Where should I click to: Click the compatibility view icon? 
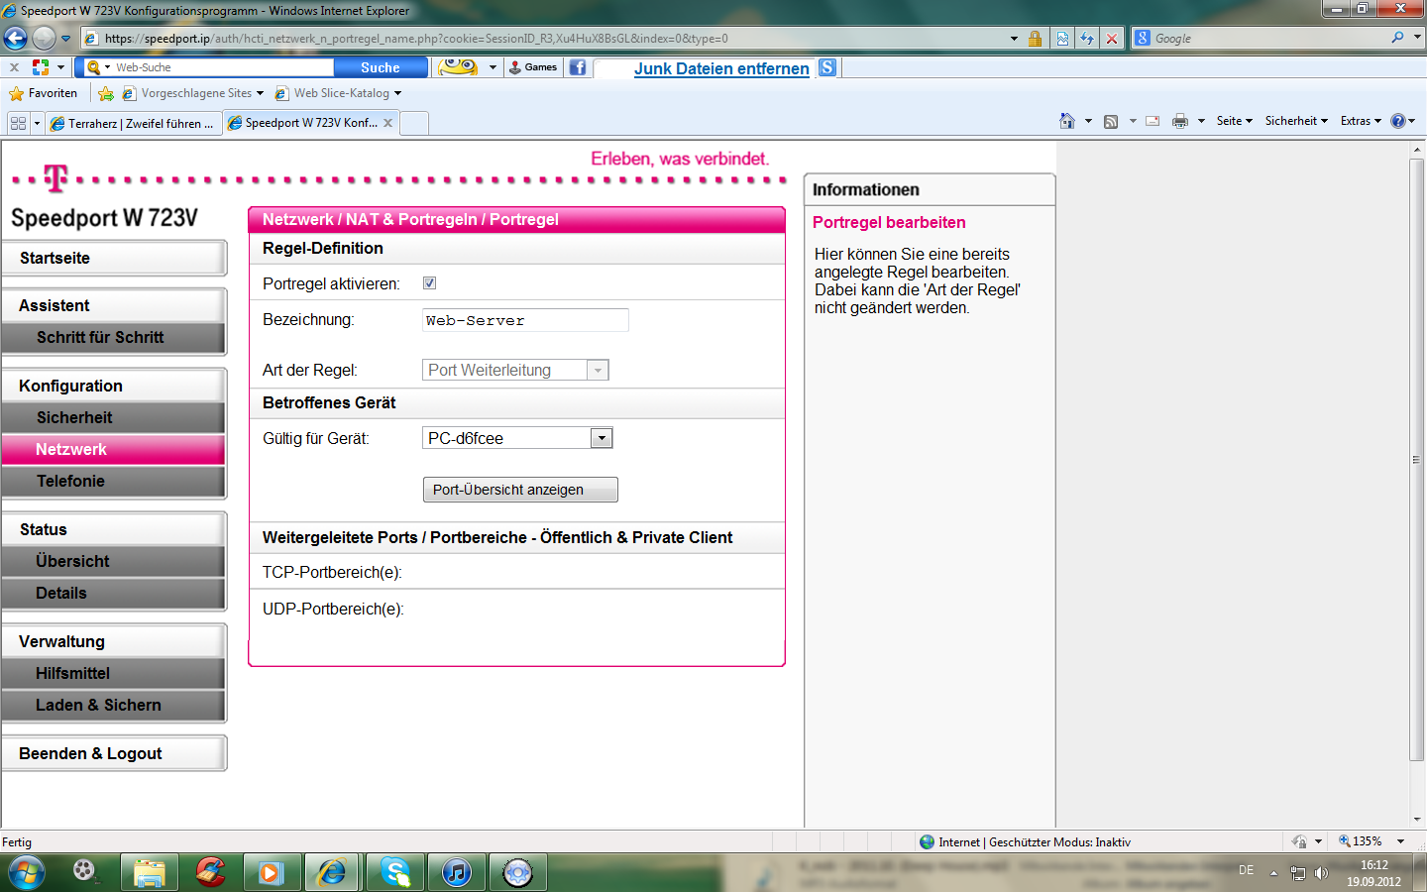click(1062, 39)
